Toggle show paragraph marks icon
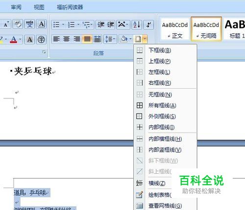This screenshot has height=210, width=245. pyautogui.click(x=148, y=24)
